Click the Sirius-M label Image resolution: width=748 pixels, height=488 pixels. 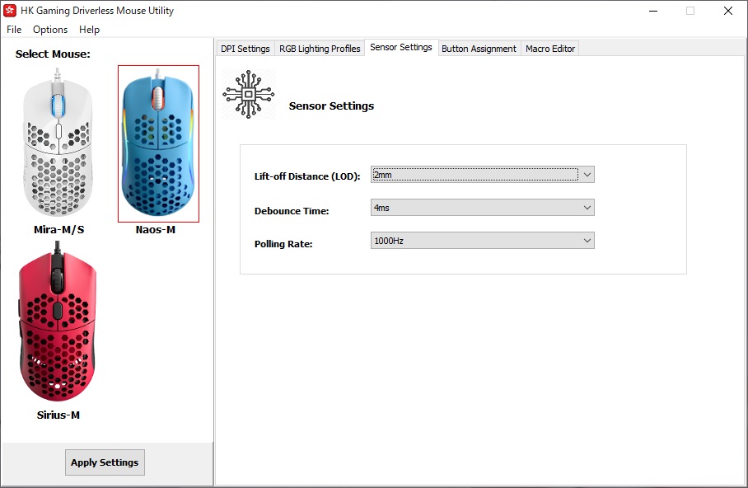[x=58, y=415]
